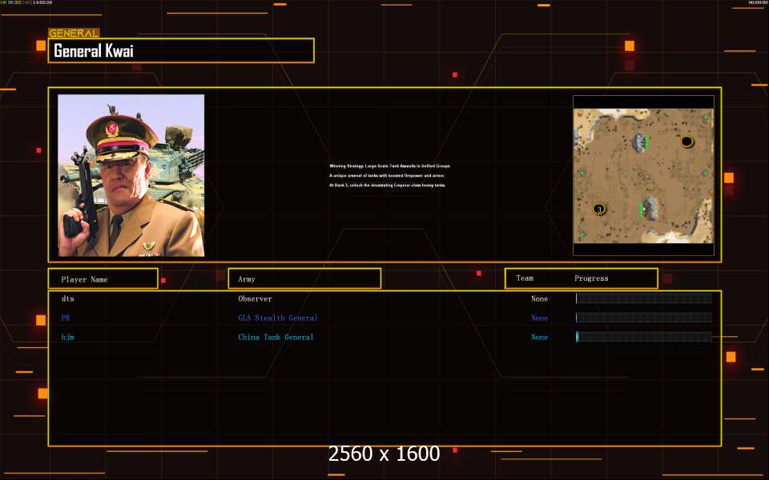Click the General Kwai title box
The image size is (769, 480).
(181, 51)
